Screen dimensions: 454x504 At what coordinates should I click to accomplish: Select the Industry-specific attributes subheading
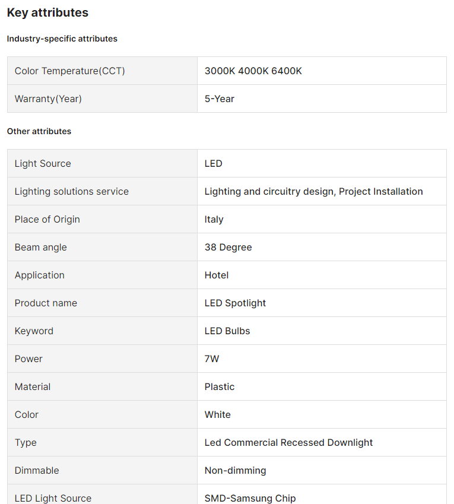[62, 39]
